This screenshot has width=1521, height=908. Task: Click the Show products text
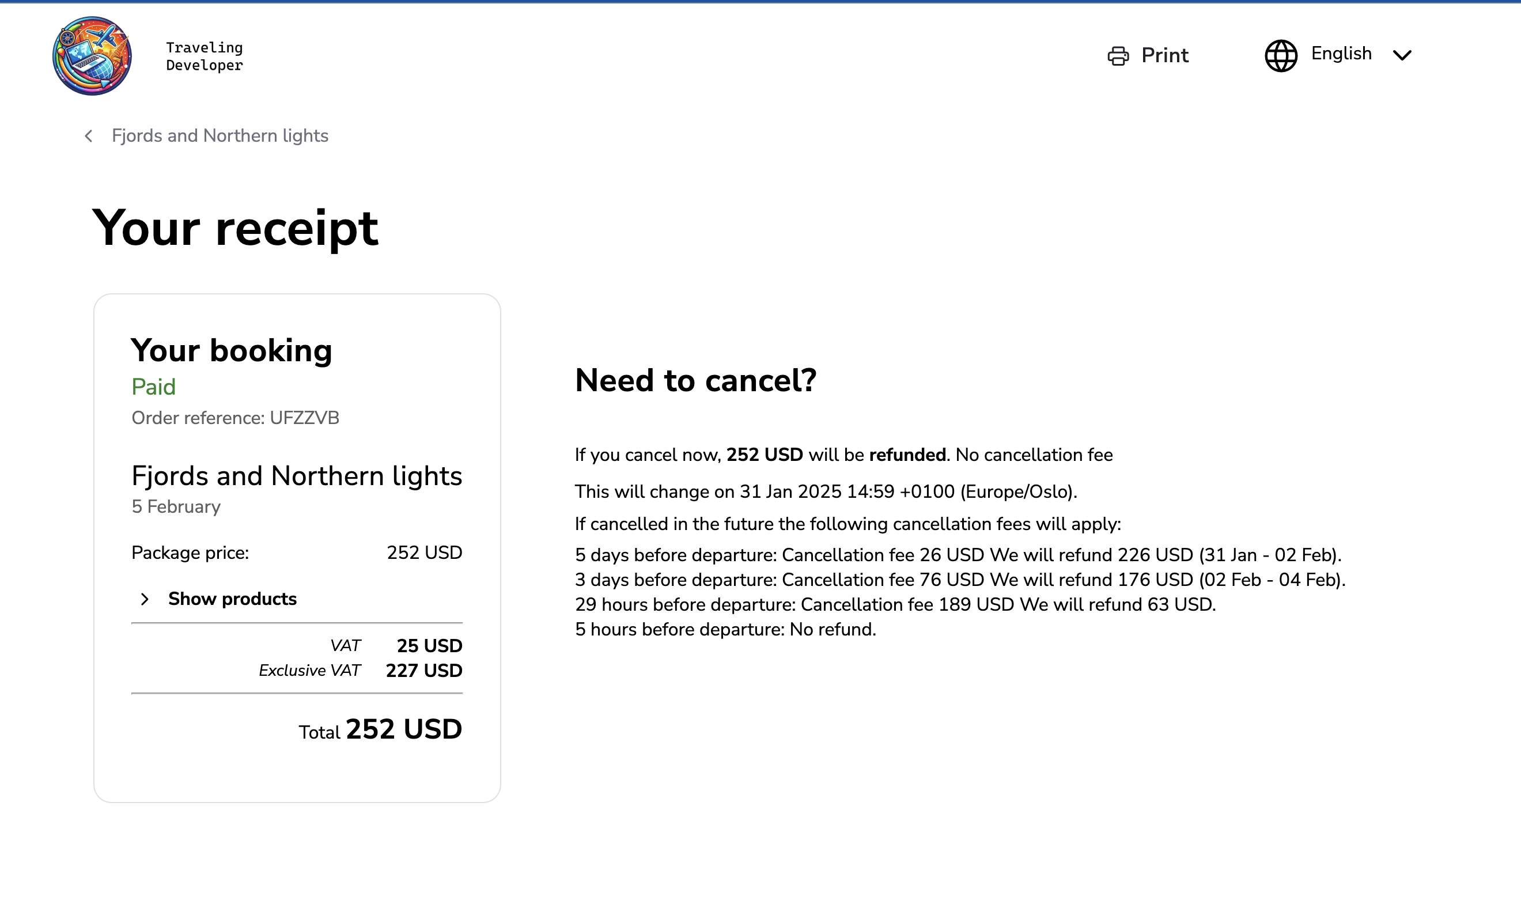pos(233,599)
